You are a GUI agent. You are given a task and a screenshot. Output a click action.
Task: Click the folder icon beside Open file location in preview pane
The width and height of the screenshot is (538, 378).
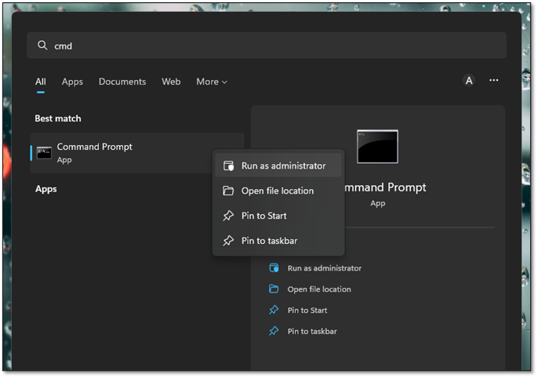coord(274,289)
